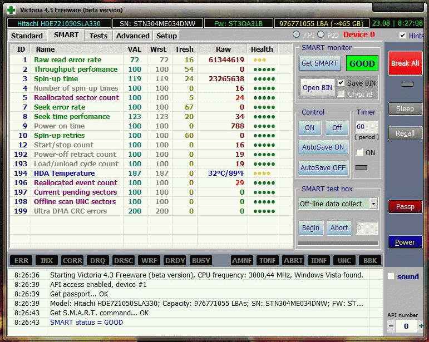This screenshot has width=429, height=342.
Task: Enable the Save BIN checkbox
Action: click(x=341, y=83)
